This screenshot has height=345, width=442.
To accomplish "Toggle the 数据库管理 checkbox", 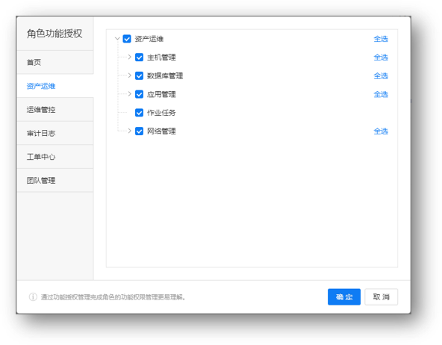I will click(x=140, y=75).
